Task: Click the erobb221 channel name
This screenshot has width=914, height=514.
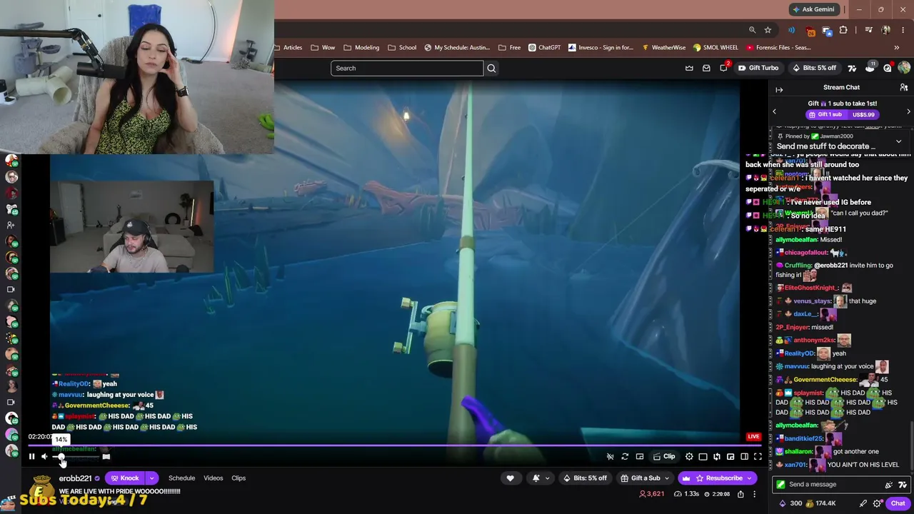Action: (x=75, y=478)
